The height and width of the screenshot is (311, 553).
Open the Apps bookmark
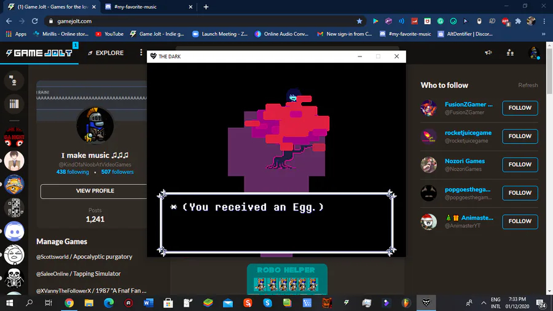[x=16, y=34]
